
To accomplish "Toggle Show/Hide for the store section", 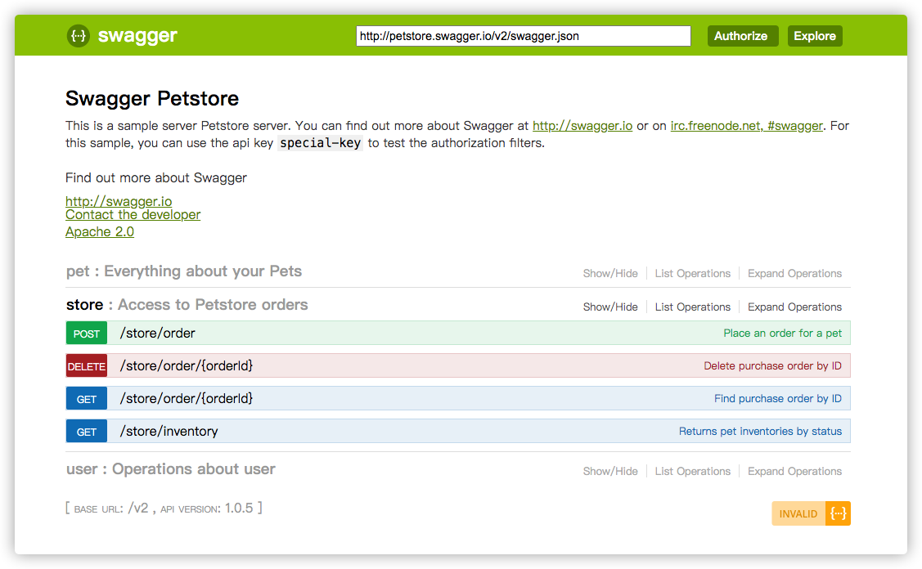I will click(x=610, y=307).
